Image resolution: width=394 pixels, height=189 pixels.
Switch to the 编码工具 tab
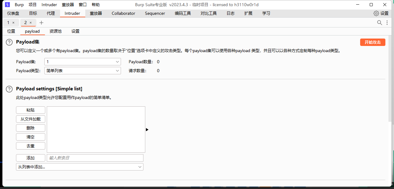(183, 13)
